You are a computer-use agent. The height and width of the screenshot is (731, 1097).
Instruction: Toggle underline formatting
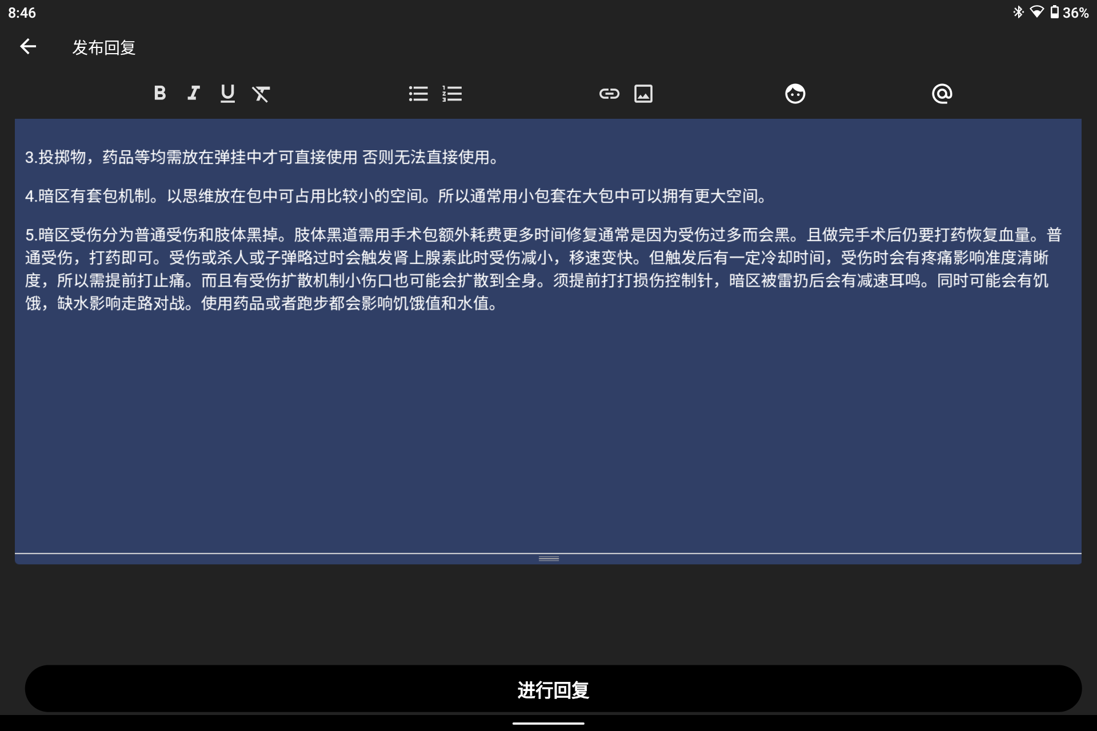point(227,93)
